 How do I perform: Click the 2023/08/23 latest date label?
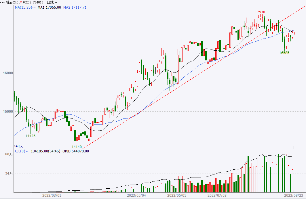(295, 196)
